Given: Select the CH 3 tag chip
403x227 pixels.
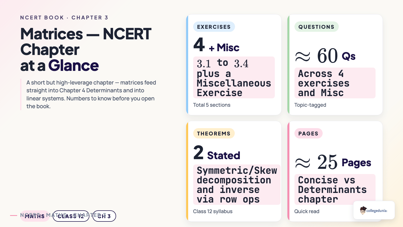Looking at the screenshot, I should point(104,216).
